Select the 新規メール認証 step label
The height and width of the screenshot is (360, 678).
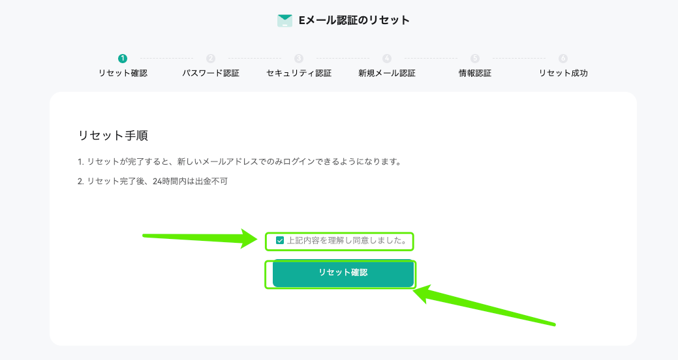click(x=387, y=74)
